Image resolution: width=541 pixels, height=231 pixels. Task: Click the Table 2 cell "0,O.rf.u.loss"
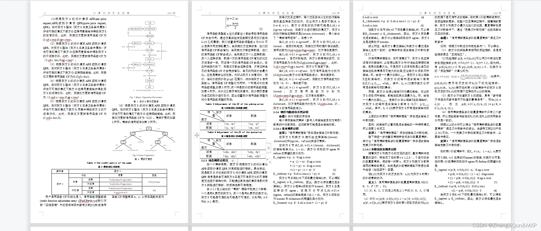tap(154, 182)
